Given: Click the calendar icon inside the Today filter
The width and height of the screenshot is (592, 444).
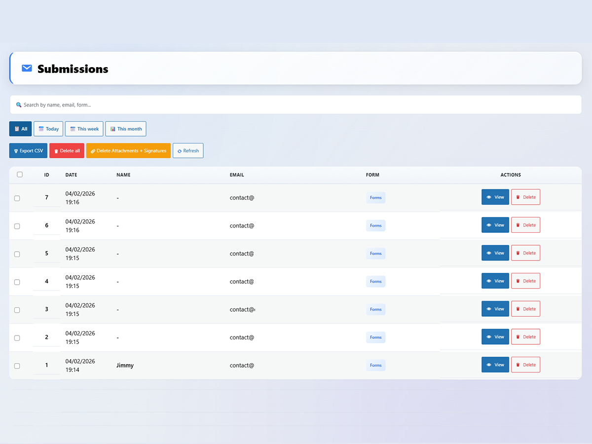Looking at the screenshot, I should pos(41,129).
